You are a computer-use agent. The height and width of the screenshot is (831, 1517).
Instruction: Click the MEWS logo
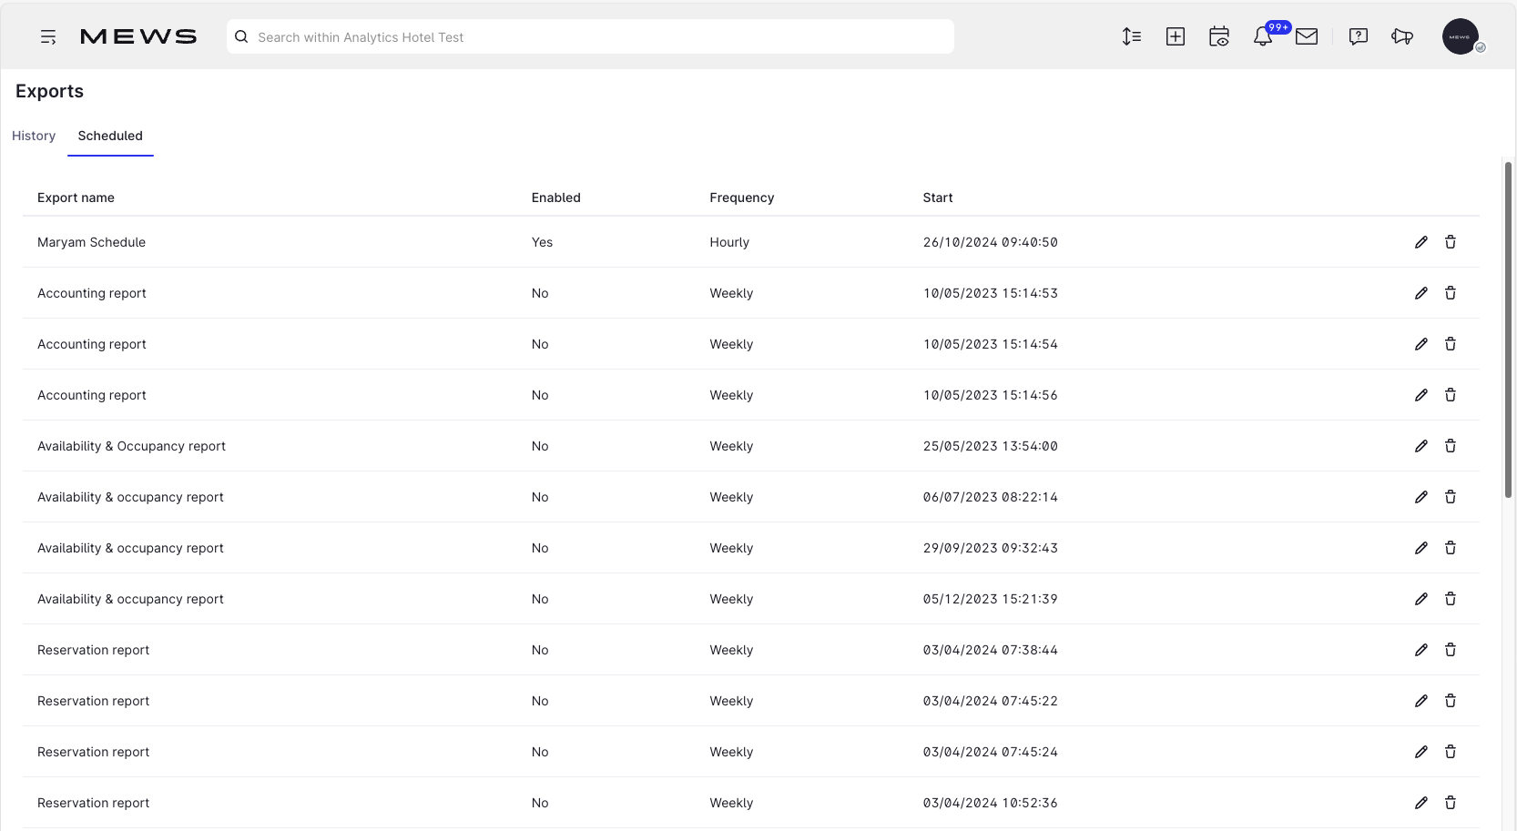tap(137, 36)
